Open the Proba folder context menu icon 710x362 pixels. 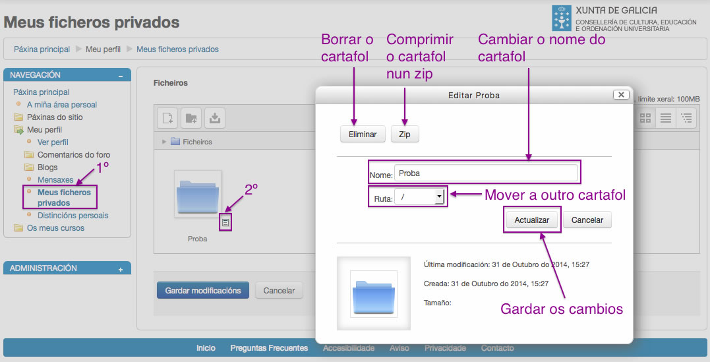coord(225,222)
